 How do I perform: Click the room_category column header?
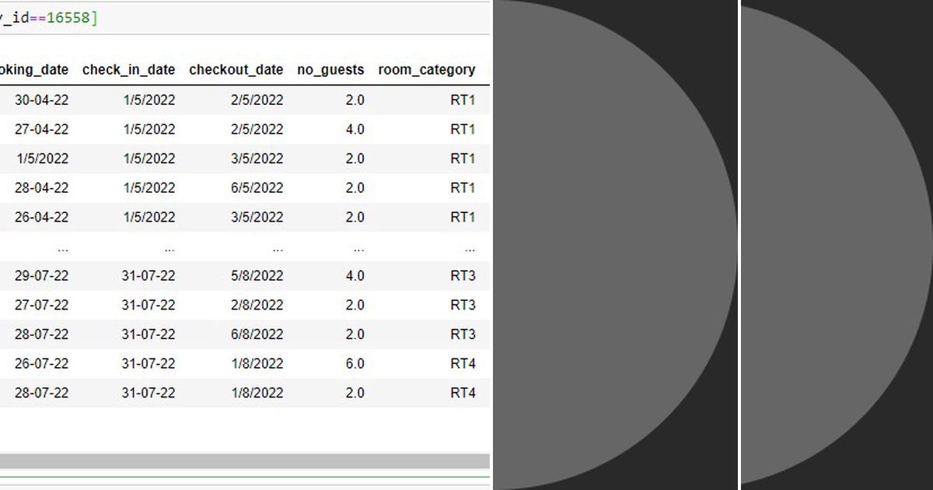pyautogui.click(x=427, y=70)
